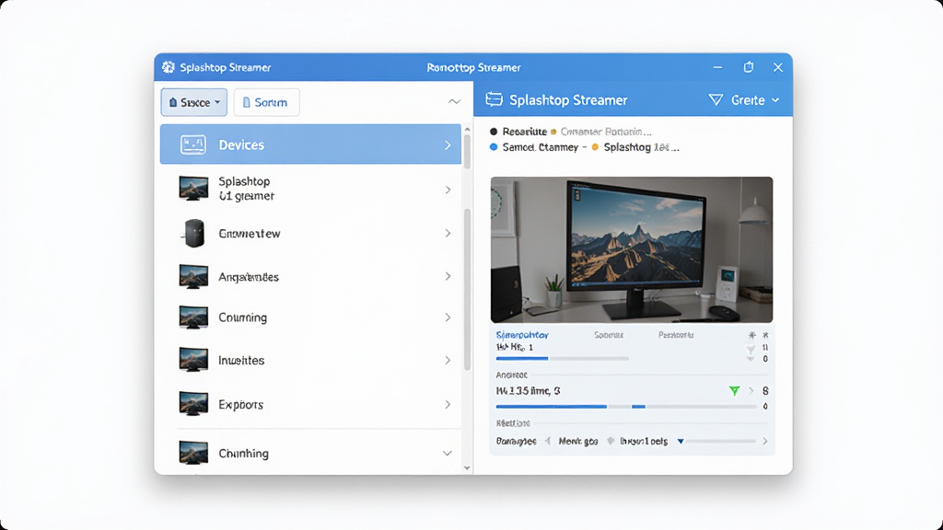Screen dimensions: 943x530
Task: Minimize the Splashtop Streamer window
Action: point(717,67)
